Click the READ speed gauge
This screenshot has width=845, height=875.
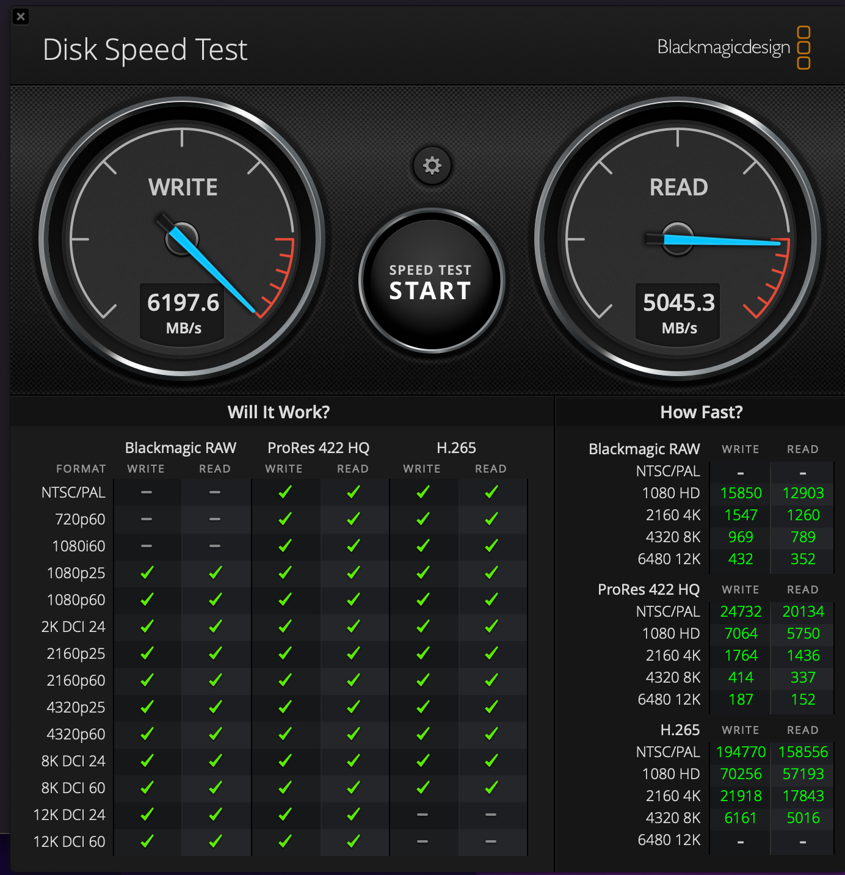point(678,238)
